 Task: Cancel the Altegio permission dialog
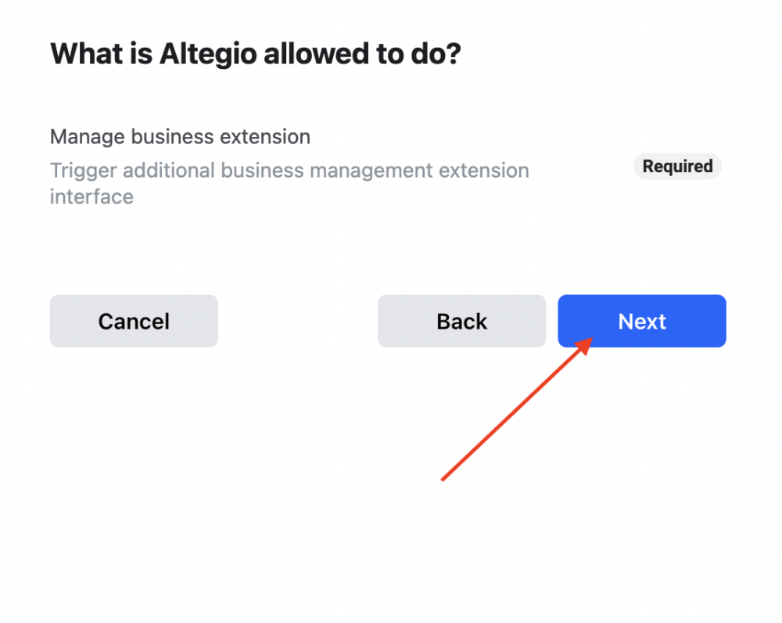point(134,321)
